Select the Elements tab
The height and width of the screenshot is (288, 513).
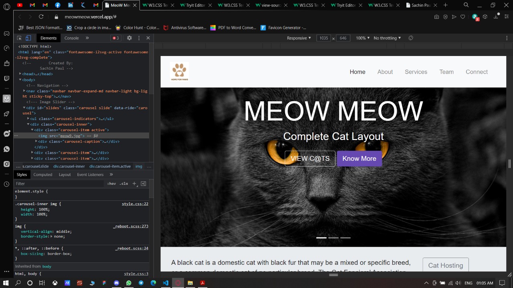[48, 38]
